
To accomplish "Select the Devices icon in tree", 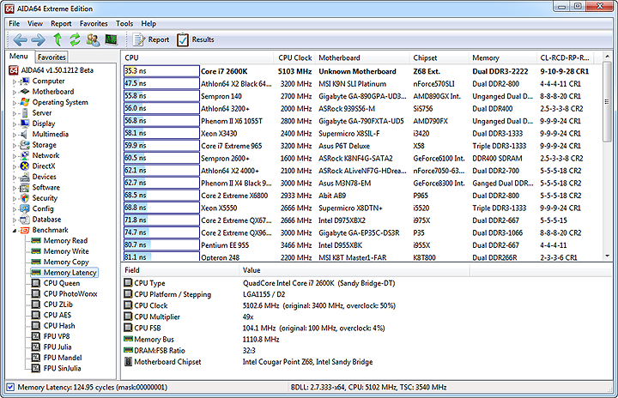I will 25,177.
